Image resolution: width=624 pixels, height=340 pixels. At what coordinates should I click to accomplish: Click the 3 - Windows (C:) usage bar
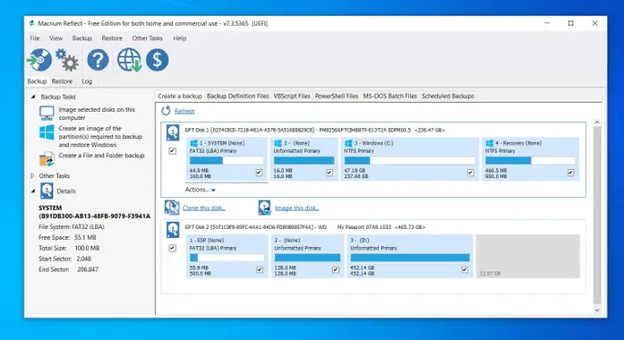tap(409, 161)
